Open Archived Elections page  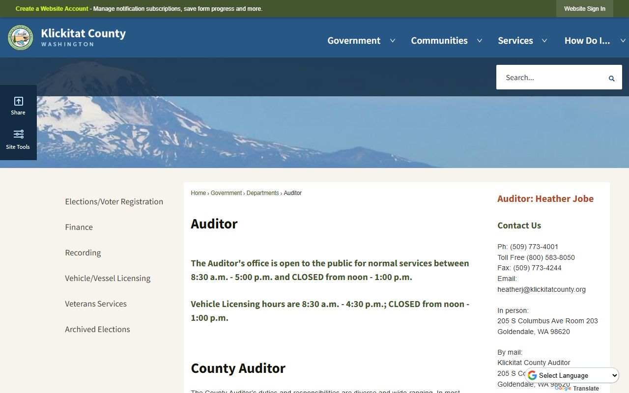coord(97,329)
